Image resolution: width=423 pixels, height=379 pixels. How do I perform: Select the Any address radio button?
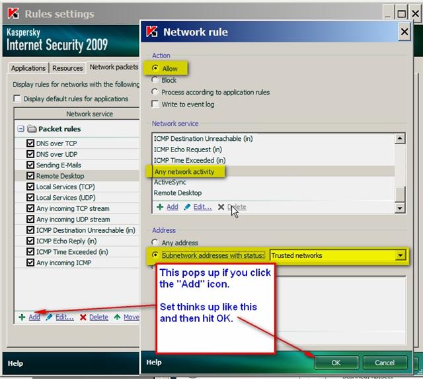pos(155,242)
